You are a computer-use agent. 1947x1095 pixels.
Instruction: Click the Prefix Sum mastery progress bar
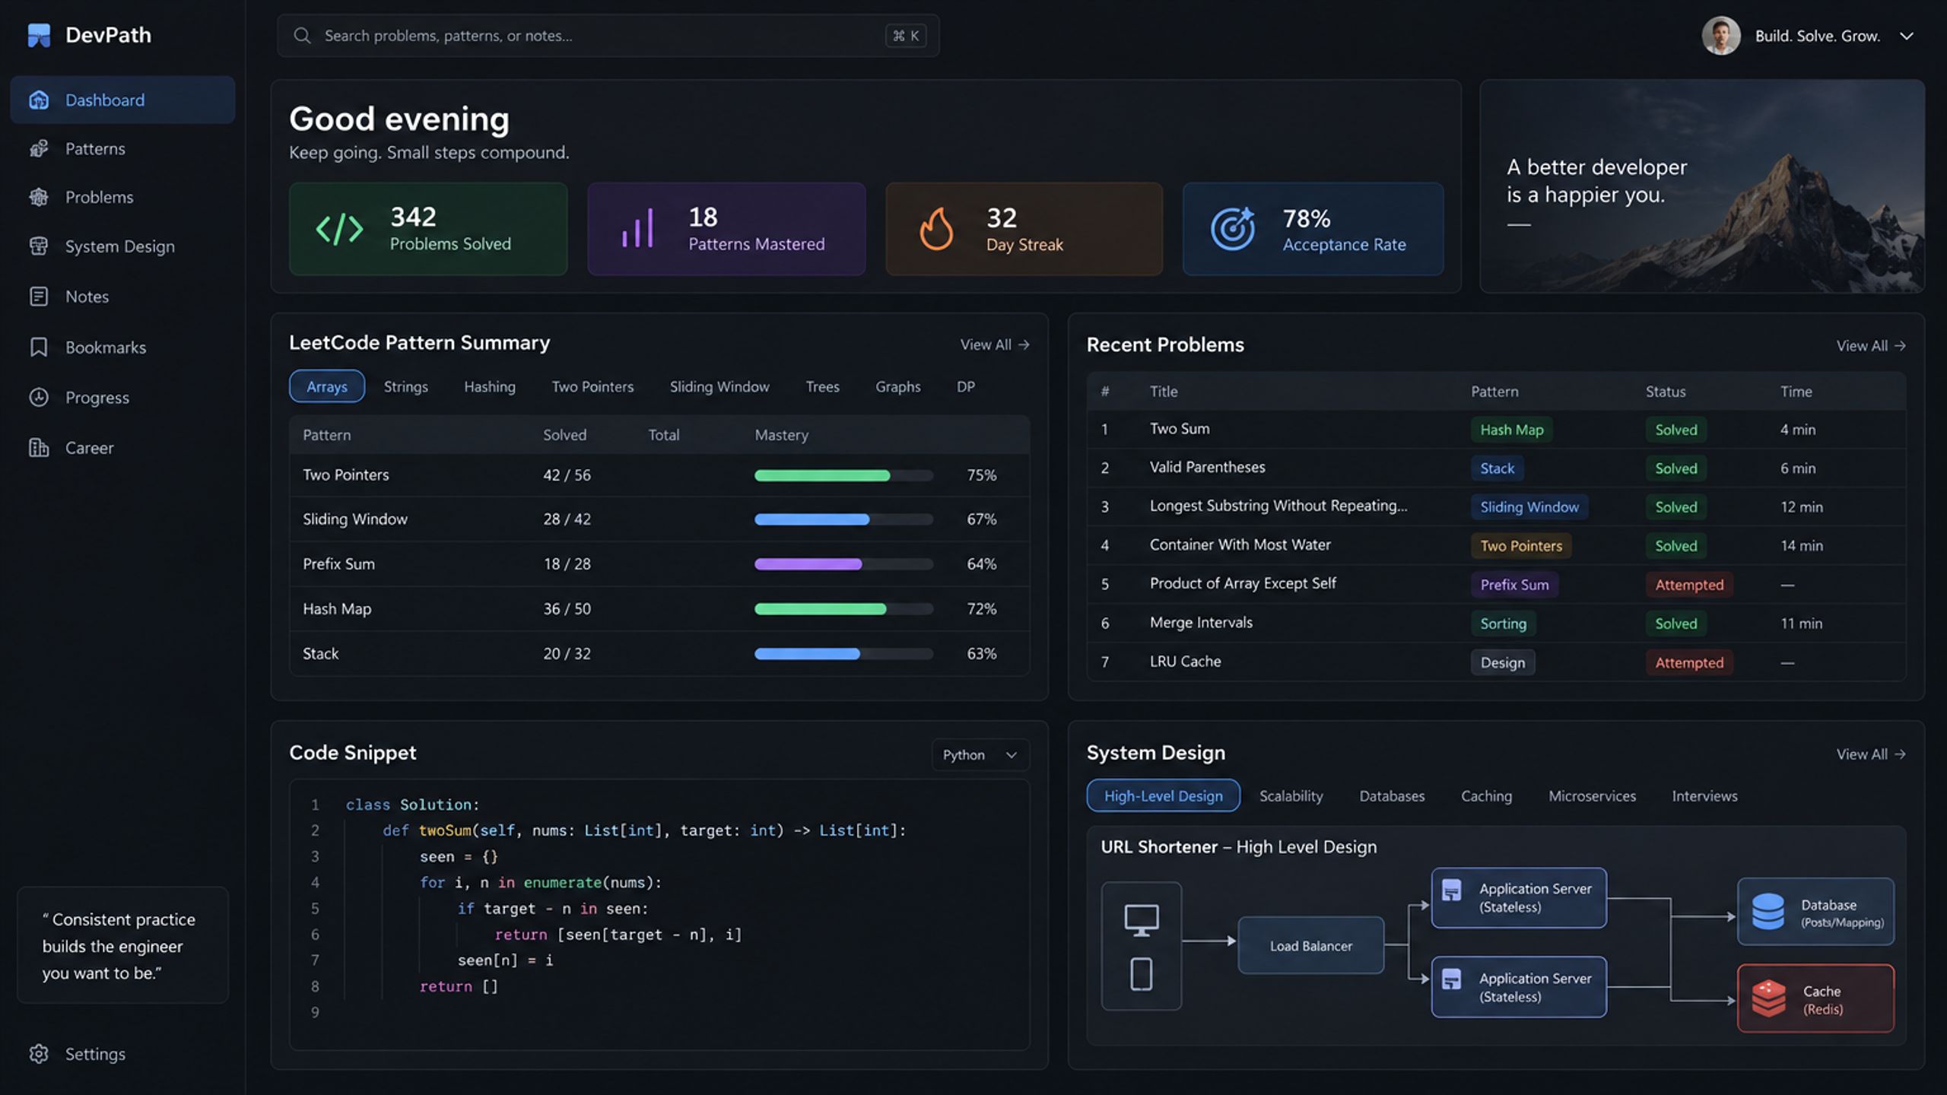tap(843, 564)
